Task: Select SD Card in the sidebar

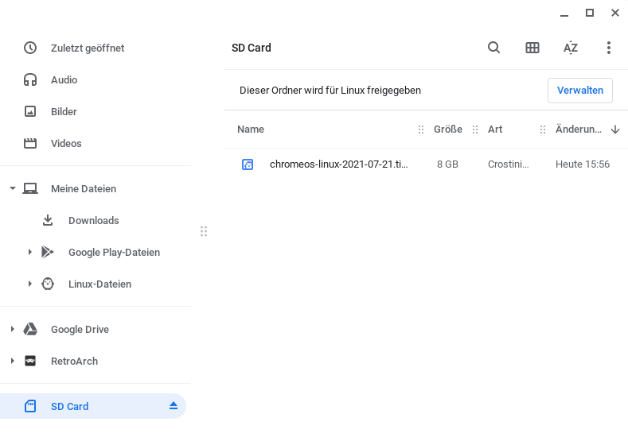Action: 93,406
